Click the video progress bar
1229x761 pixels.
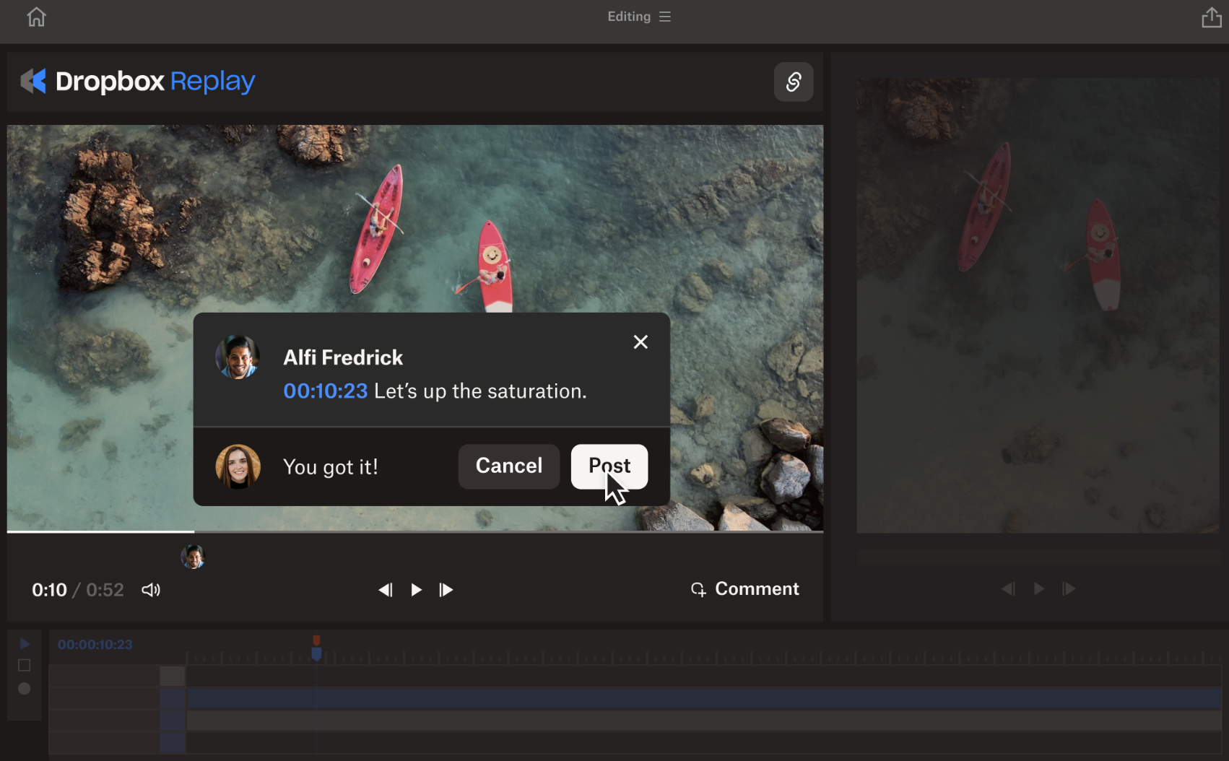(x=415, y=532)
